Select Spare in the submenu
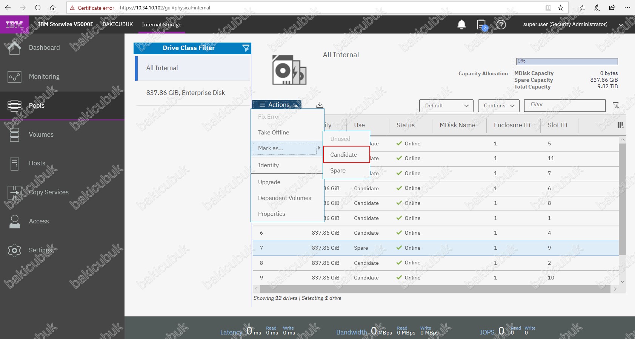Viewport: 635px width, 339px height. [338, 171]
